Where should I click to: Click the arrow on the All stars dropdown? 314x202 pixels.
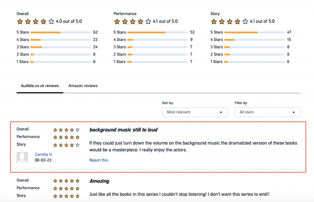pyautogui.click(x=293, y=112)
